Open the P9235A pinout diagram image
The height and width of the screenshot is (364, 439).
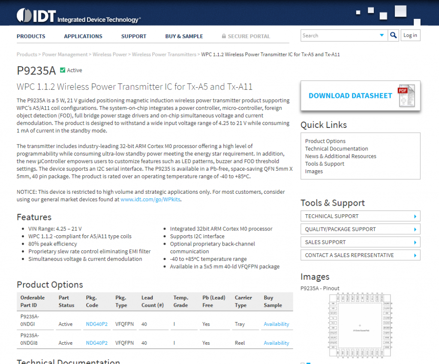coord(360,325)
